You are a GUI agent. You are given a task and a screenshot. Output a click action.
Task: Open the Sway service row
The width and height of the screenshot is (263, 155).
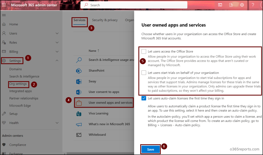click(104, 81)
